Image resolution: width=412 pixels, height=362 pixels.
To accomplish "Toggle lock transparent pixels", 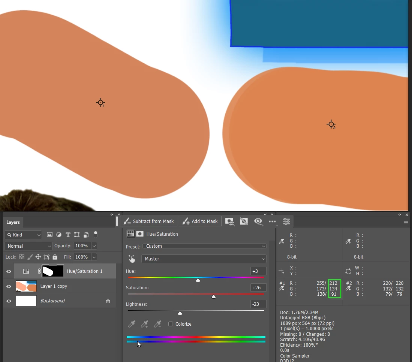I will click(x=22, y=257).
